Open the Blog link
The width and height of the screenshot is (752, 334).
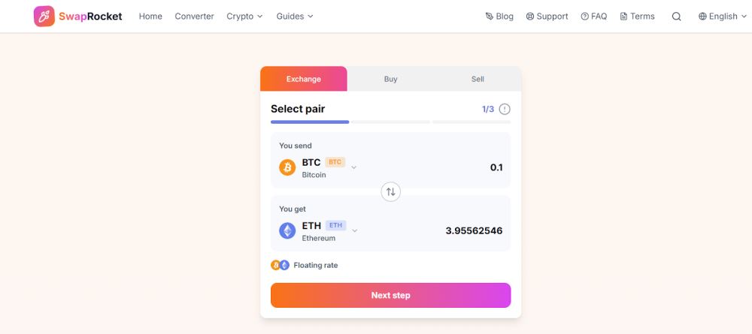coord(499,17)
